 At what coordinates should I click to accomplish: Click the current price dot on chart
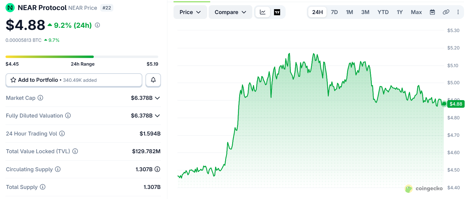[x=444, y=104]
